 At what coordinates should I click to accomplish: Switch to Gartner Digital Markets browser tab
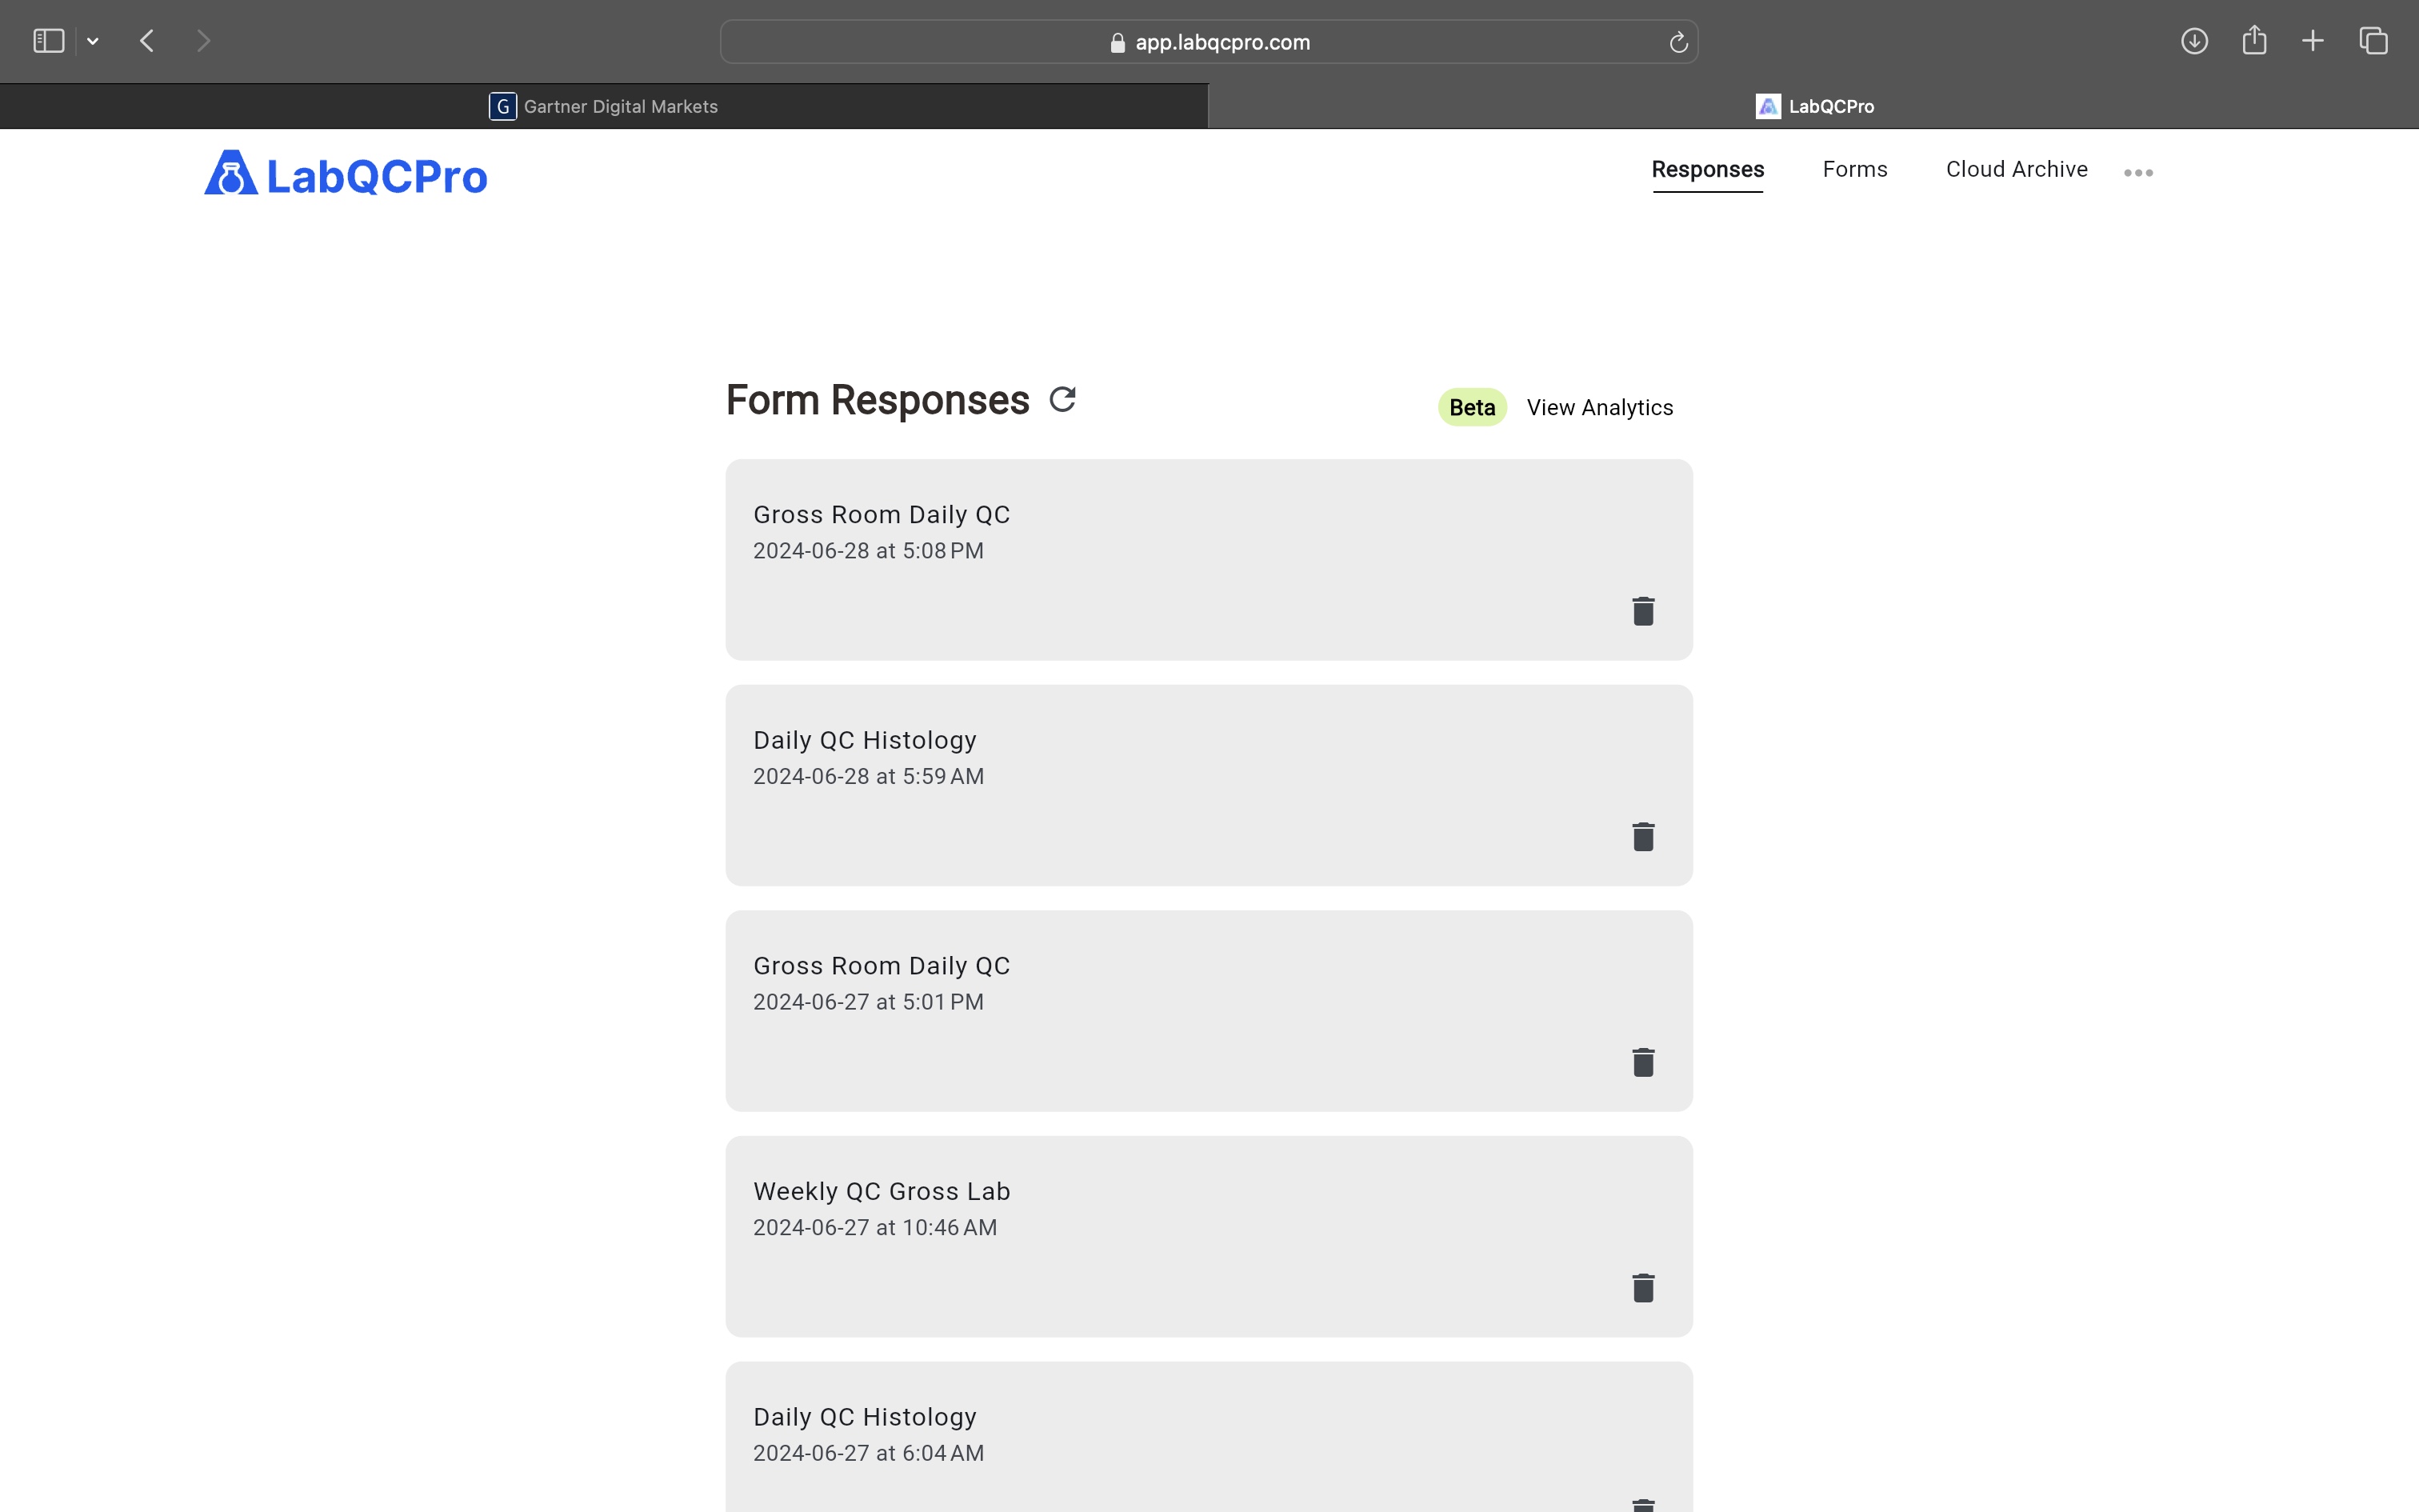coord(604,106)
